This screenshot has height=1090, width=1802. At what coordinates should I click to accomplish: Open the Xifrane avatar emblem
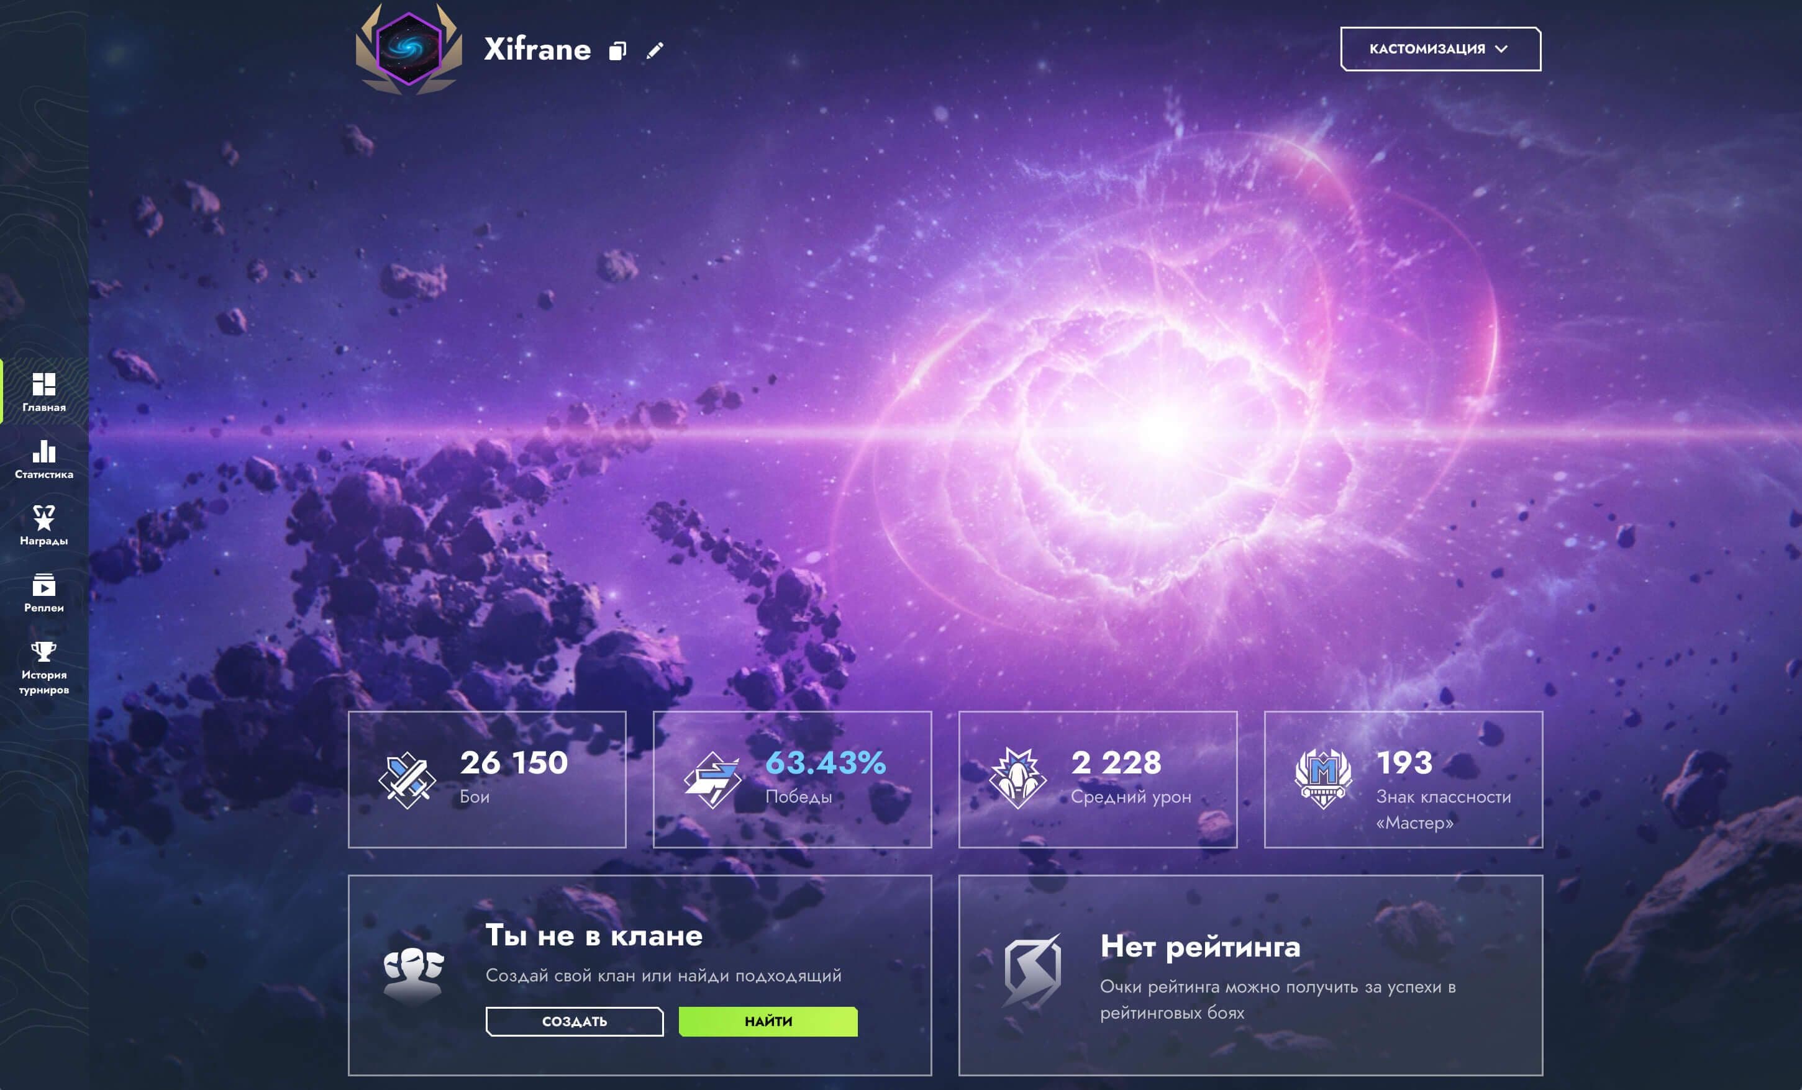point(409,49)
